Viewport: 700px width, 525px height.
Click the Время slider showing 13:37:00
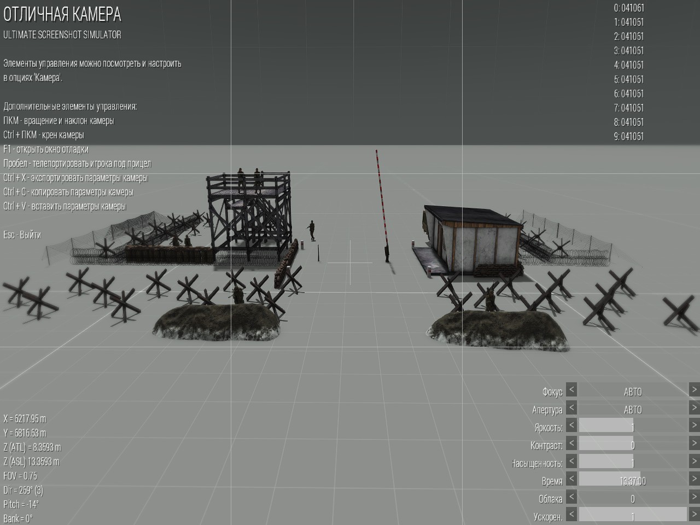tap(633, 480)
